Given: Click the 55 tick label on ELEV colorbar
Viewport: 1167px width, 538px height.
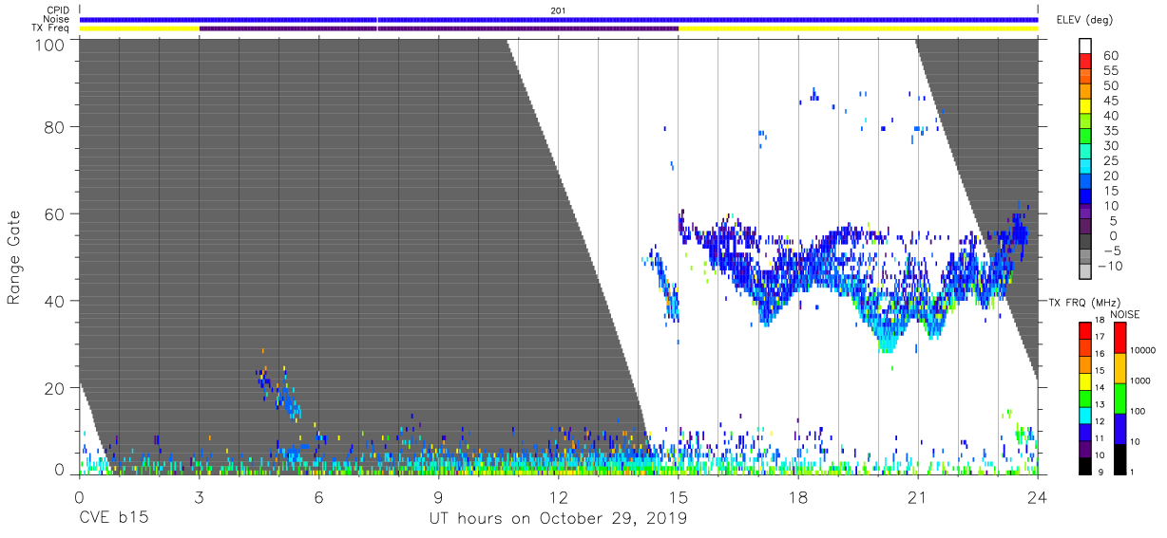Looking at the screenshot, I should pos(1110,71).
